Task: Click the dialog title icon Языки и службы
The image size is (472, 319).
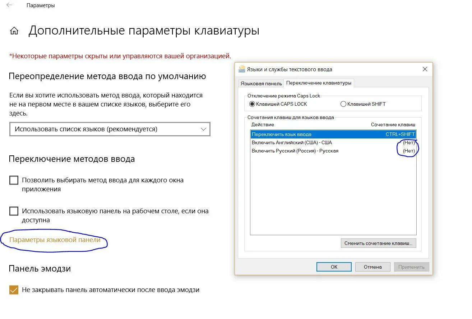Action: 242,69
